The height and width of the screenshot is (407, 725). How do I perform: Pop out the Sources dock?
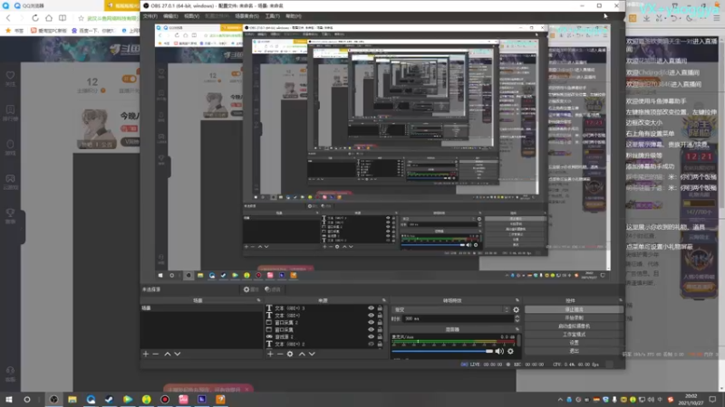click(x=383, y=300)
